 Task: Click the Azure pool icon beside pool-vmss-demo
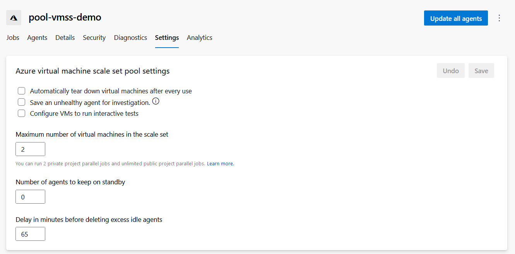point(14,18)
